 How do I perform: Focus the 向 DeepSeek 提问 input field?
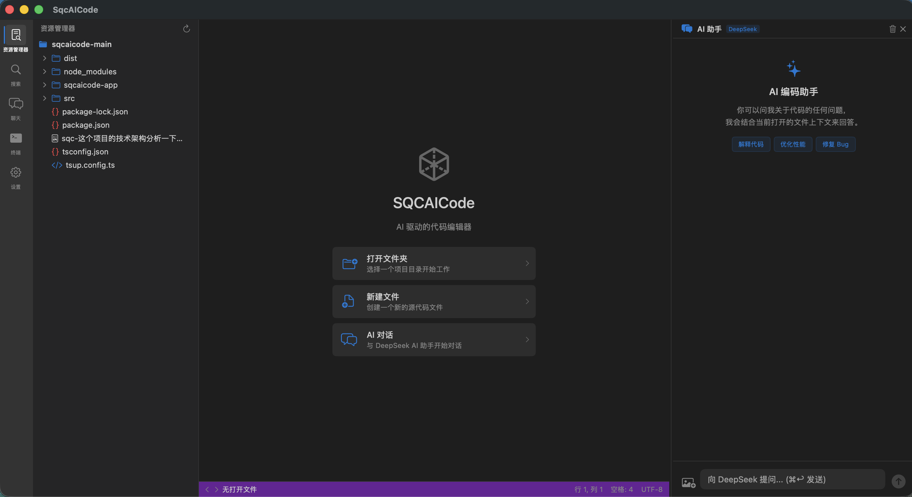tap(792, 479)
